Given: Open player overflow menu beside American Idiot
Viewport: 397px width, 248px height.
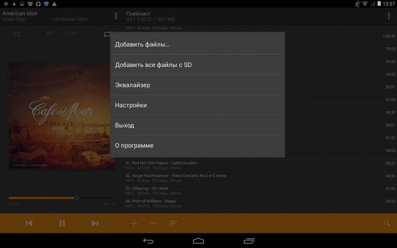Looking at the screenshot, I should pos(116,16).
